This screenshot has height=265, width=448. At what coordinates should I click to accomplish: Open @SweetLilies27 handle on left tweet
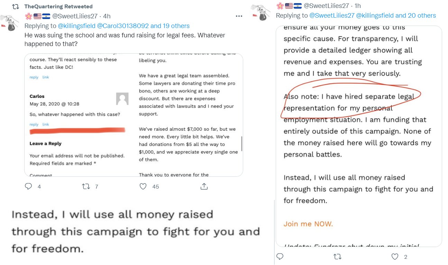76,16
